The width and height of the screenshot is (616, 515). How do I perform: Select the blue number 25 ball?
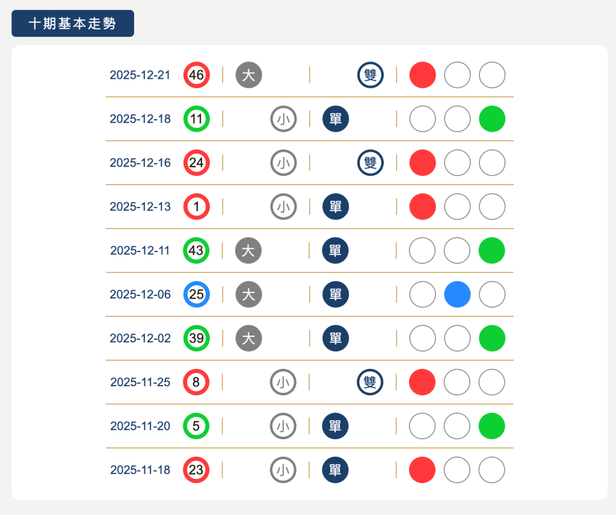click(x=196, y=295)
